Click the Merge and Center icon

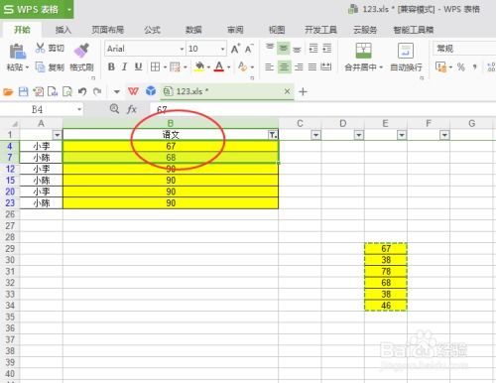pos(363,51)
